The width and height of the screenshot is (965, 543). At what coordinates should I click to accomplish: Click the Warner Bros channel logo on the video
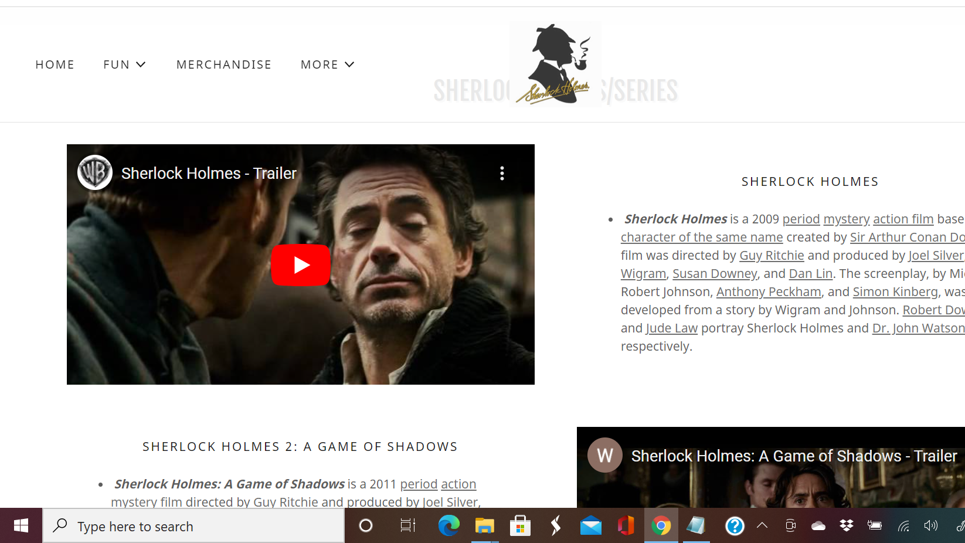[95, 172]
